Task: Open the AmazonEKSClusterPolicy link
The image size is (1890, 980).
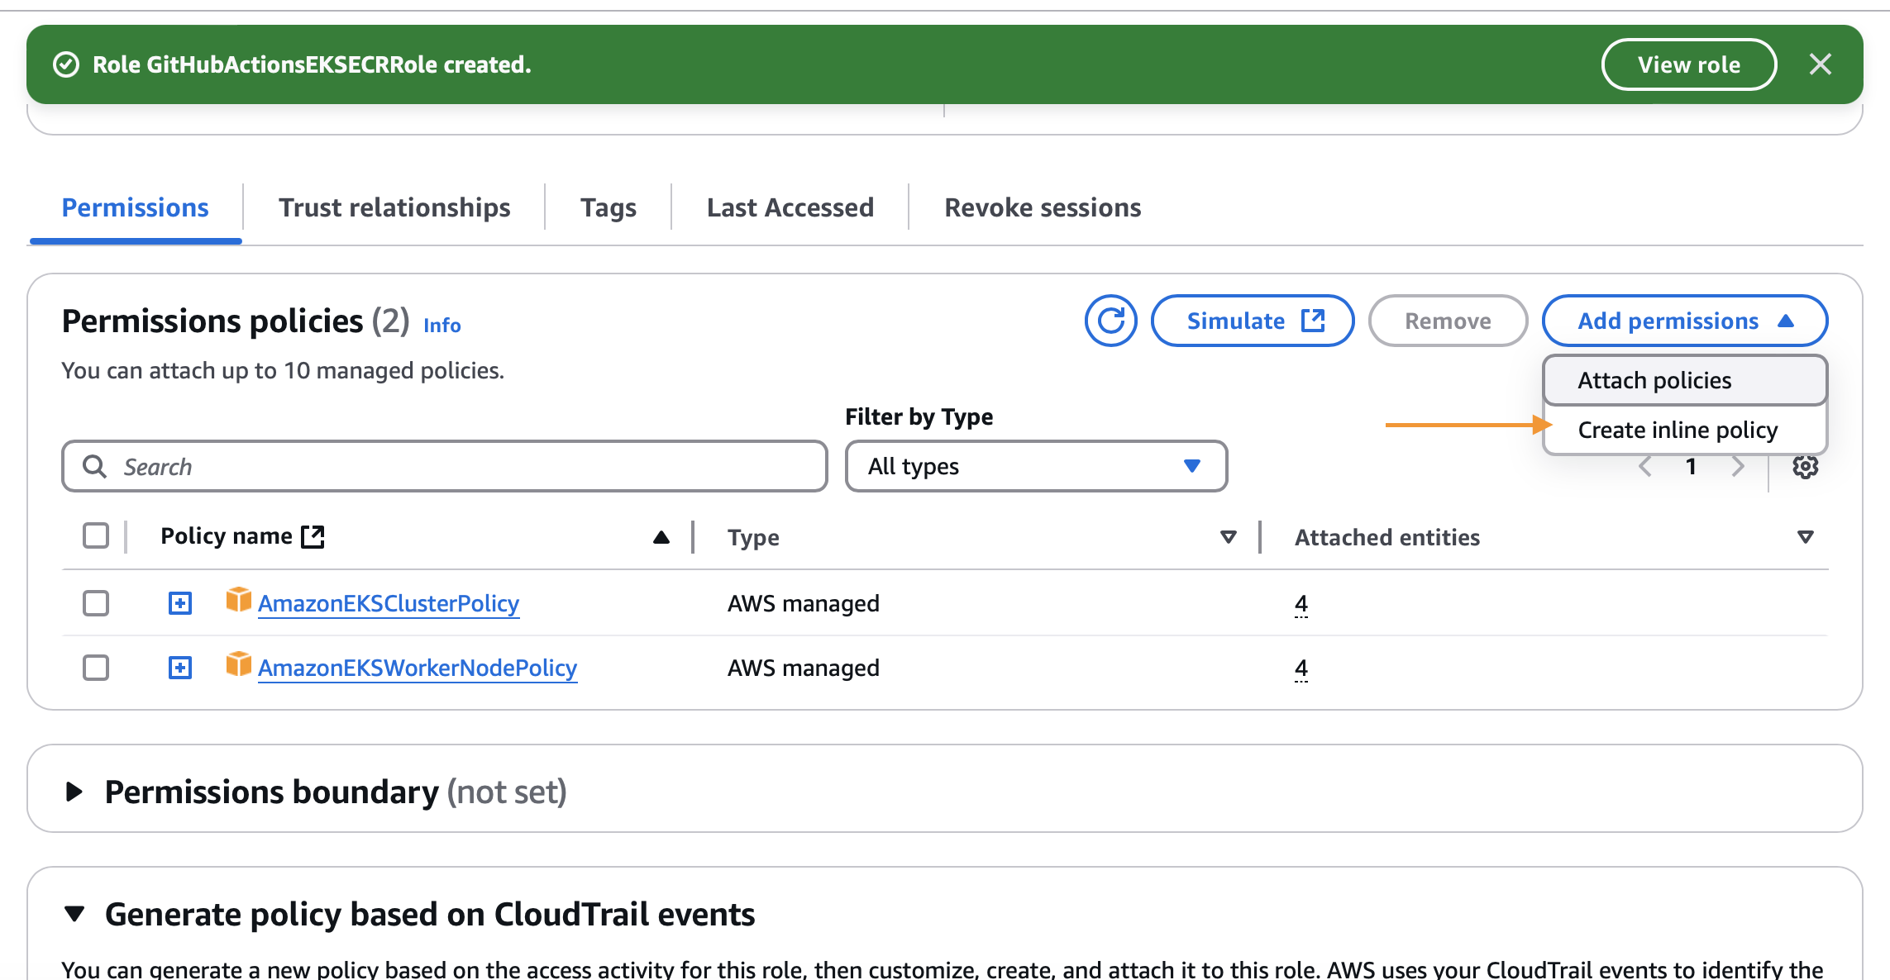Action: 389,604
